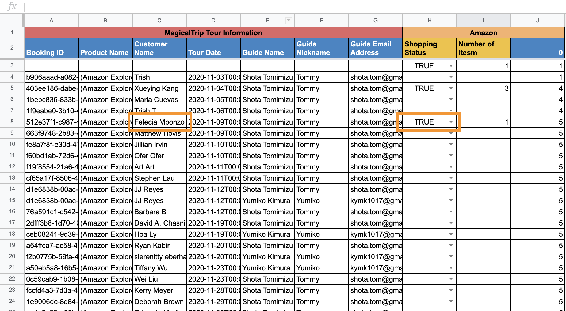Viewport: 566px width, 311px height.
Task: Click the MagicalTrip Tour Information merged header
Action: [x=213, y=33]
